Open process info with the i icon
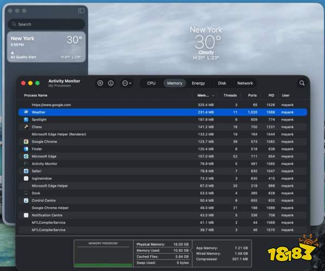 pyautogui.click(x=111, y=83)
